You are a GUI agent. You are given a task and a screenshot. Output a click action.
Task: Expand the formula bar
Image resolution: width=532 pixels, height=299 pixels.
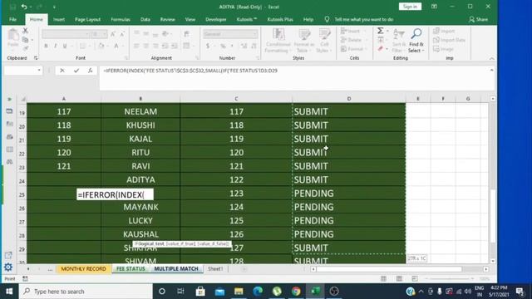coord(491,70)
